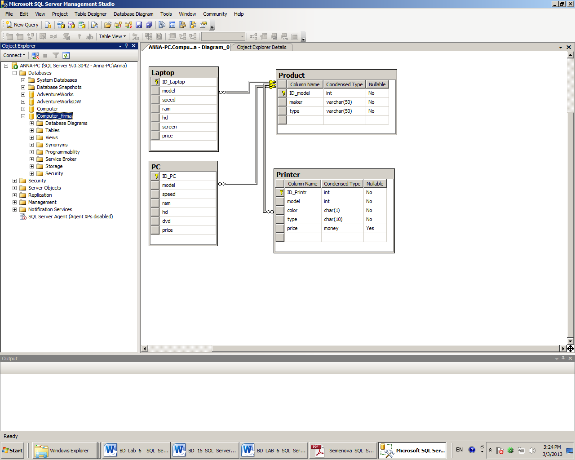
Task: Select the screen column in Laptop table
Action: tap(184, 127)
